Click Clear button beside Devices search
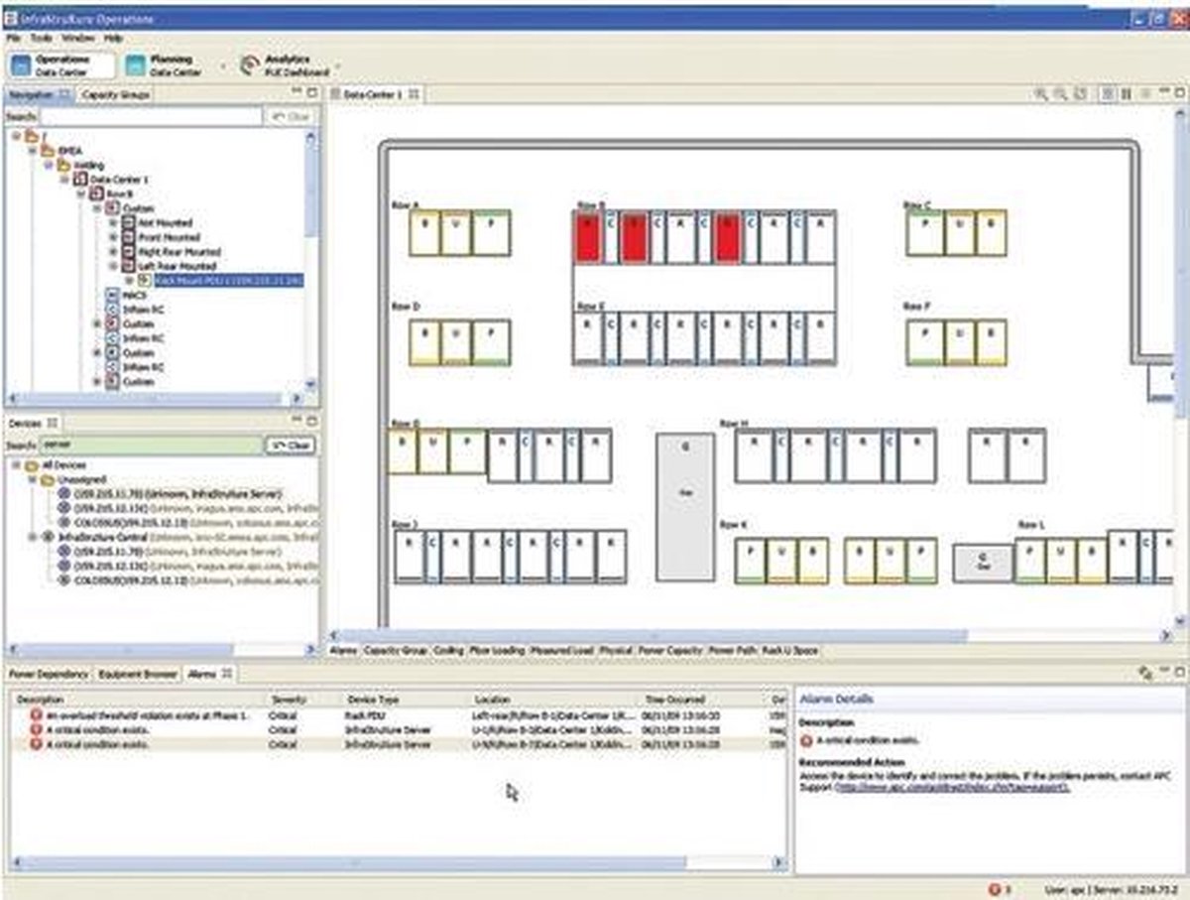Image resolution: width=1190 pixels, height=900 pixels. (x=290, y=446)
